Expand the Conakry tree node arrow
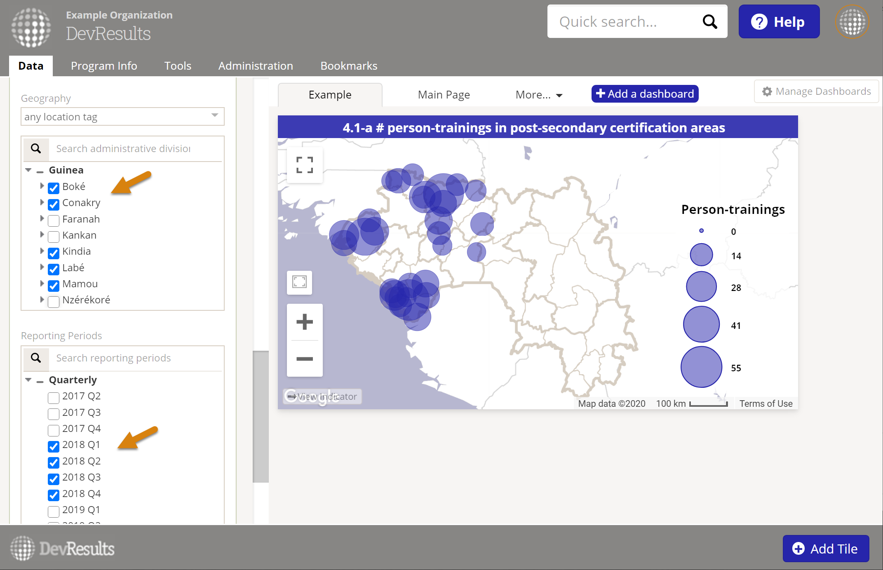Viewport: 883px width, 570px height. tap(42, 202)
